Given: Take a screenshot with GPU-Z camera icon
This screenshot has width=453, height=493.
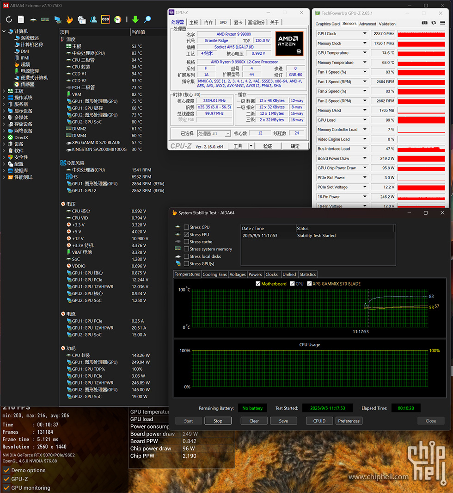Looking at the screenshot, I should coord(424,23).
